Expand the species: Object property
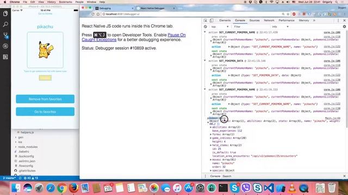348x195 pixels. [x=210, y=171]
